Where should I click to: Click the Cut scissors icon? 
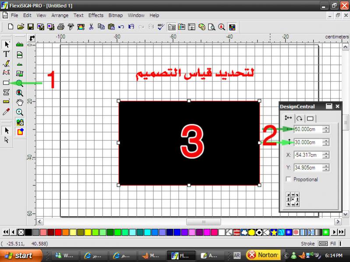[x=91, y=27]
